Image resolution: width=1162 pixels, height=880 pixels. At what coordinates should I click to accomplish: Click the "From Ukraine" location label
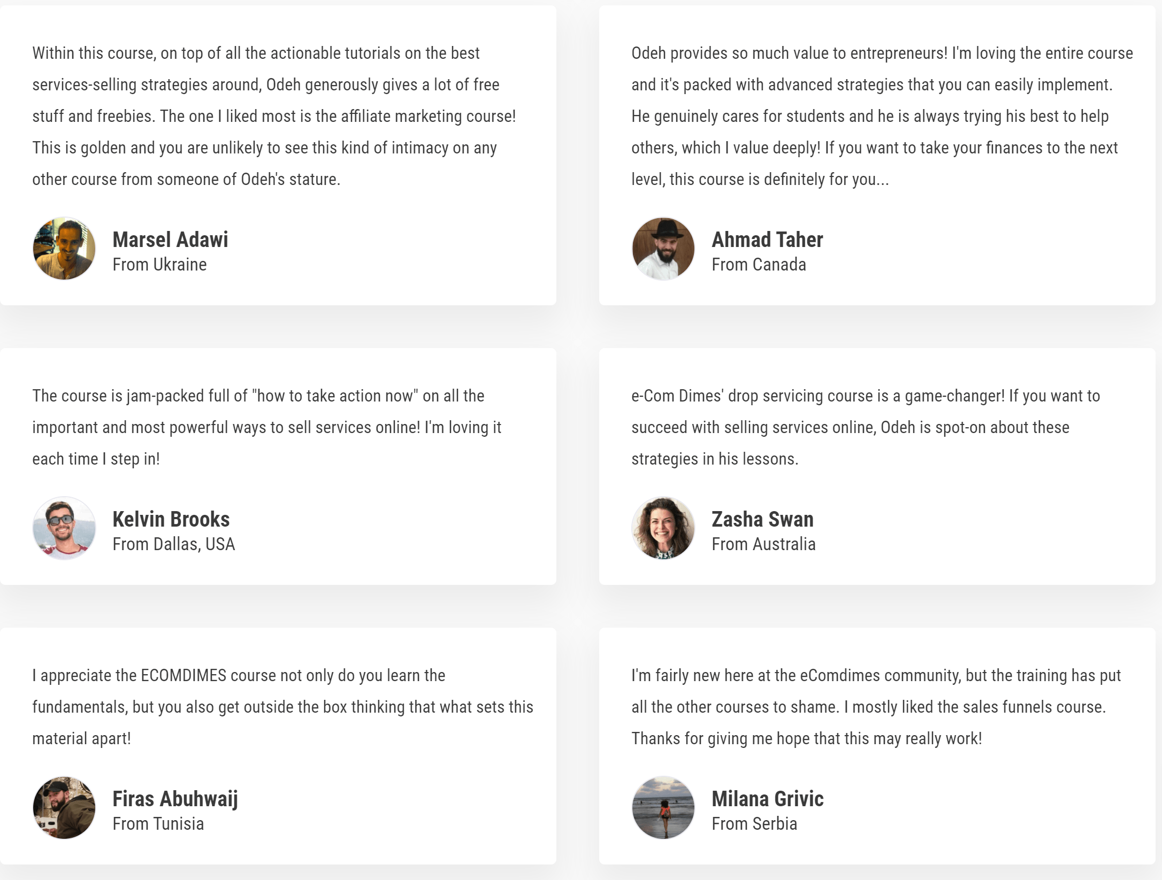point(159,265)
